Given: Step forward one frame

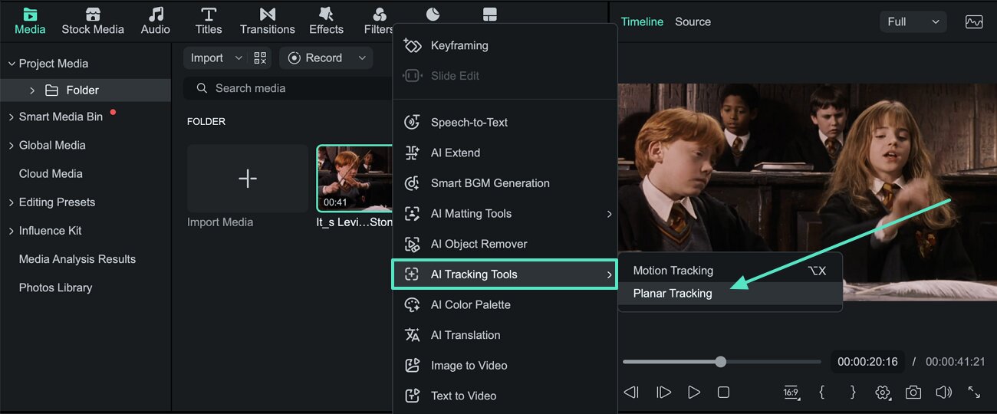Looking at the screenshot, I should 663,393.
